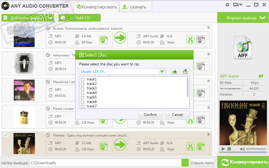The width and height of the screenshot is (269, 168).
Task: Confirm the disc selection
Action: click(x=150, y=115)
